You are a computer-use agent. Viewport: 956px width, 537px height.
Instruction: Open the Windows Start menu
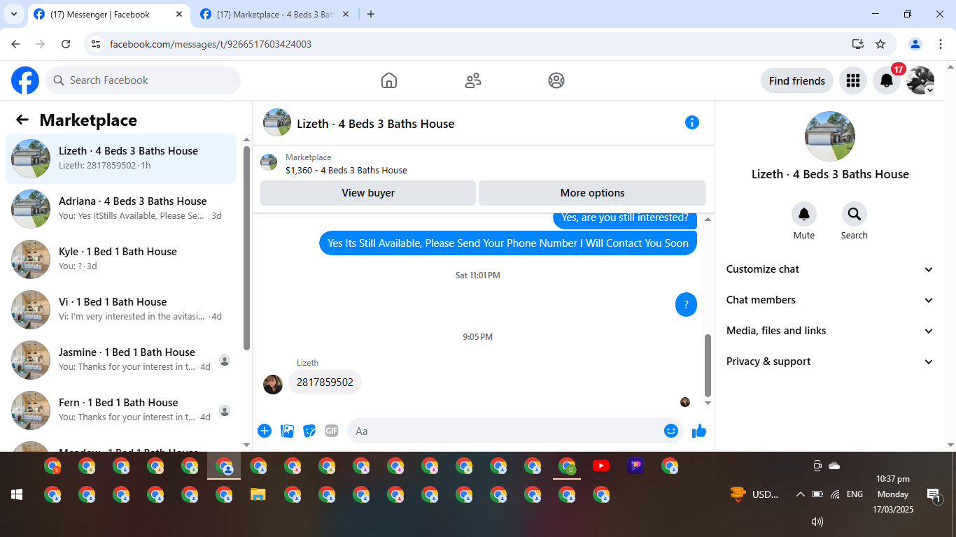coord(17,494)
